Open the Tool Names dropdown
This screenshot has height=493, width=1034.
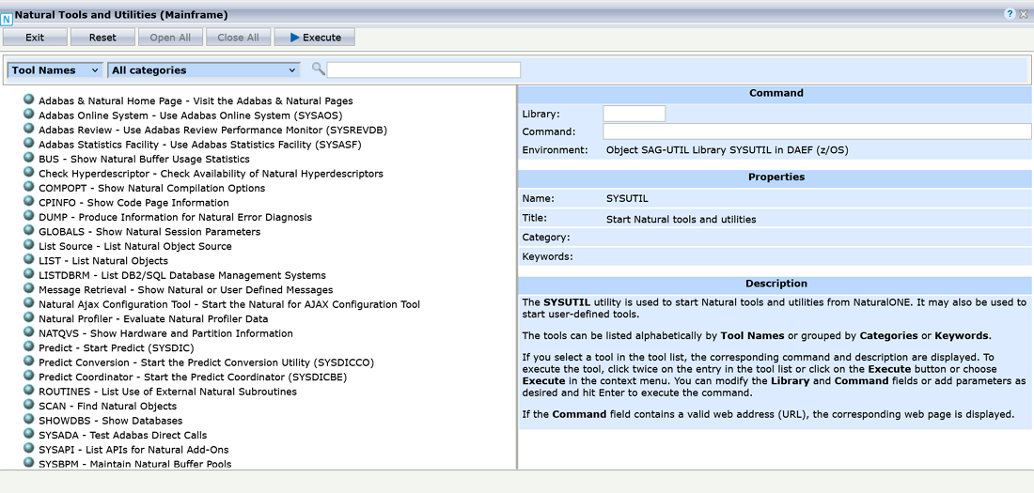55,69
